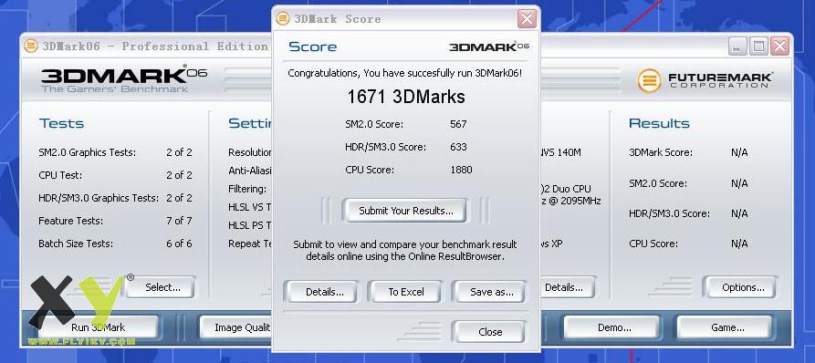815x363 pixels.
Task: Click Batch Size Tests label
Action: coord(76,244)
